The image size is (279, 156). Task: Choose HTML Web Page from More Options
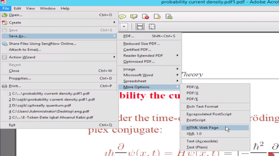(202, 128)
